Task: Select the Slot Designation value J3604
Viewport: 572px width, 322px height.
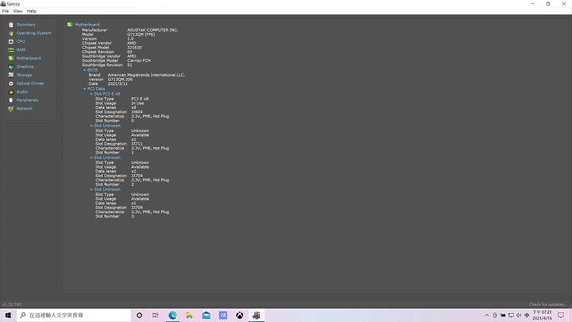Action: click(x=137, y=112)
